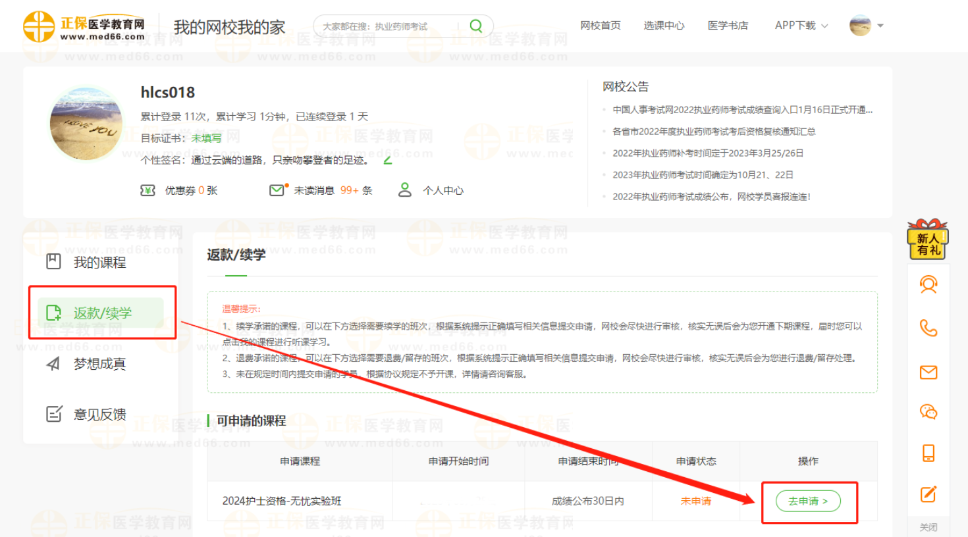Screen dimensions: 968x537
Task: Go to 意见反馈 menu item
Action: [x=99, y=415]
